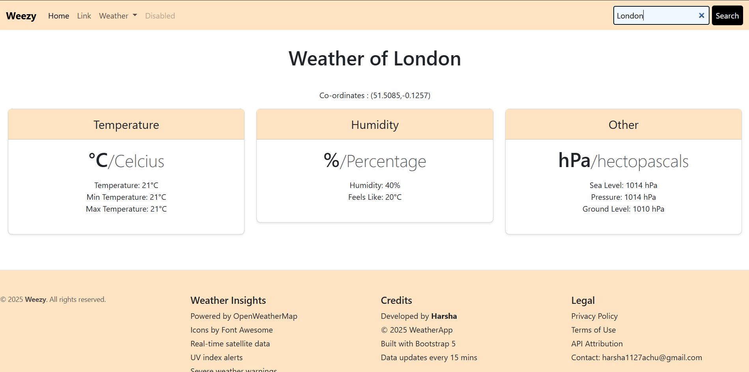
Task: Select the Temperature card header
Action: pyautogui.click(x=126, y=125)
